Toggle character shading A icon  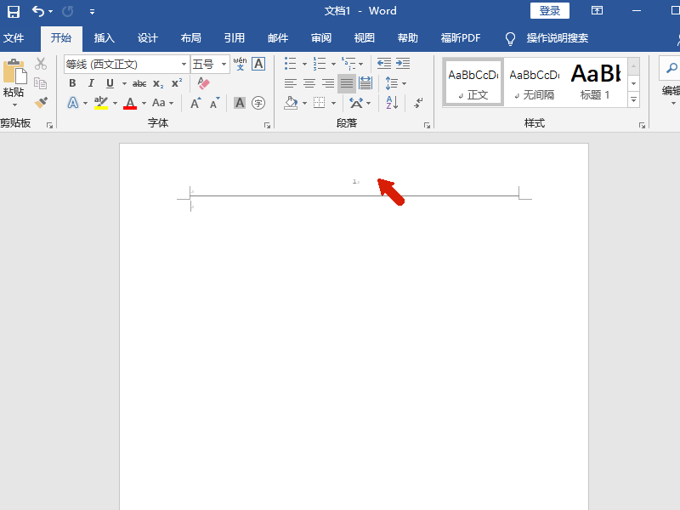coord(240,103)
